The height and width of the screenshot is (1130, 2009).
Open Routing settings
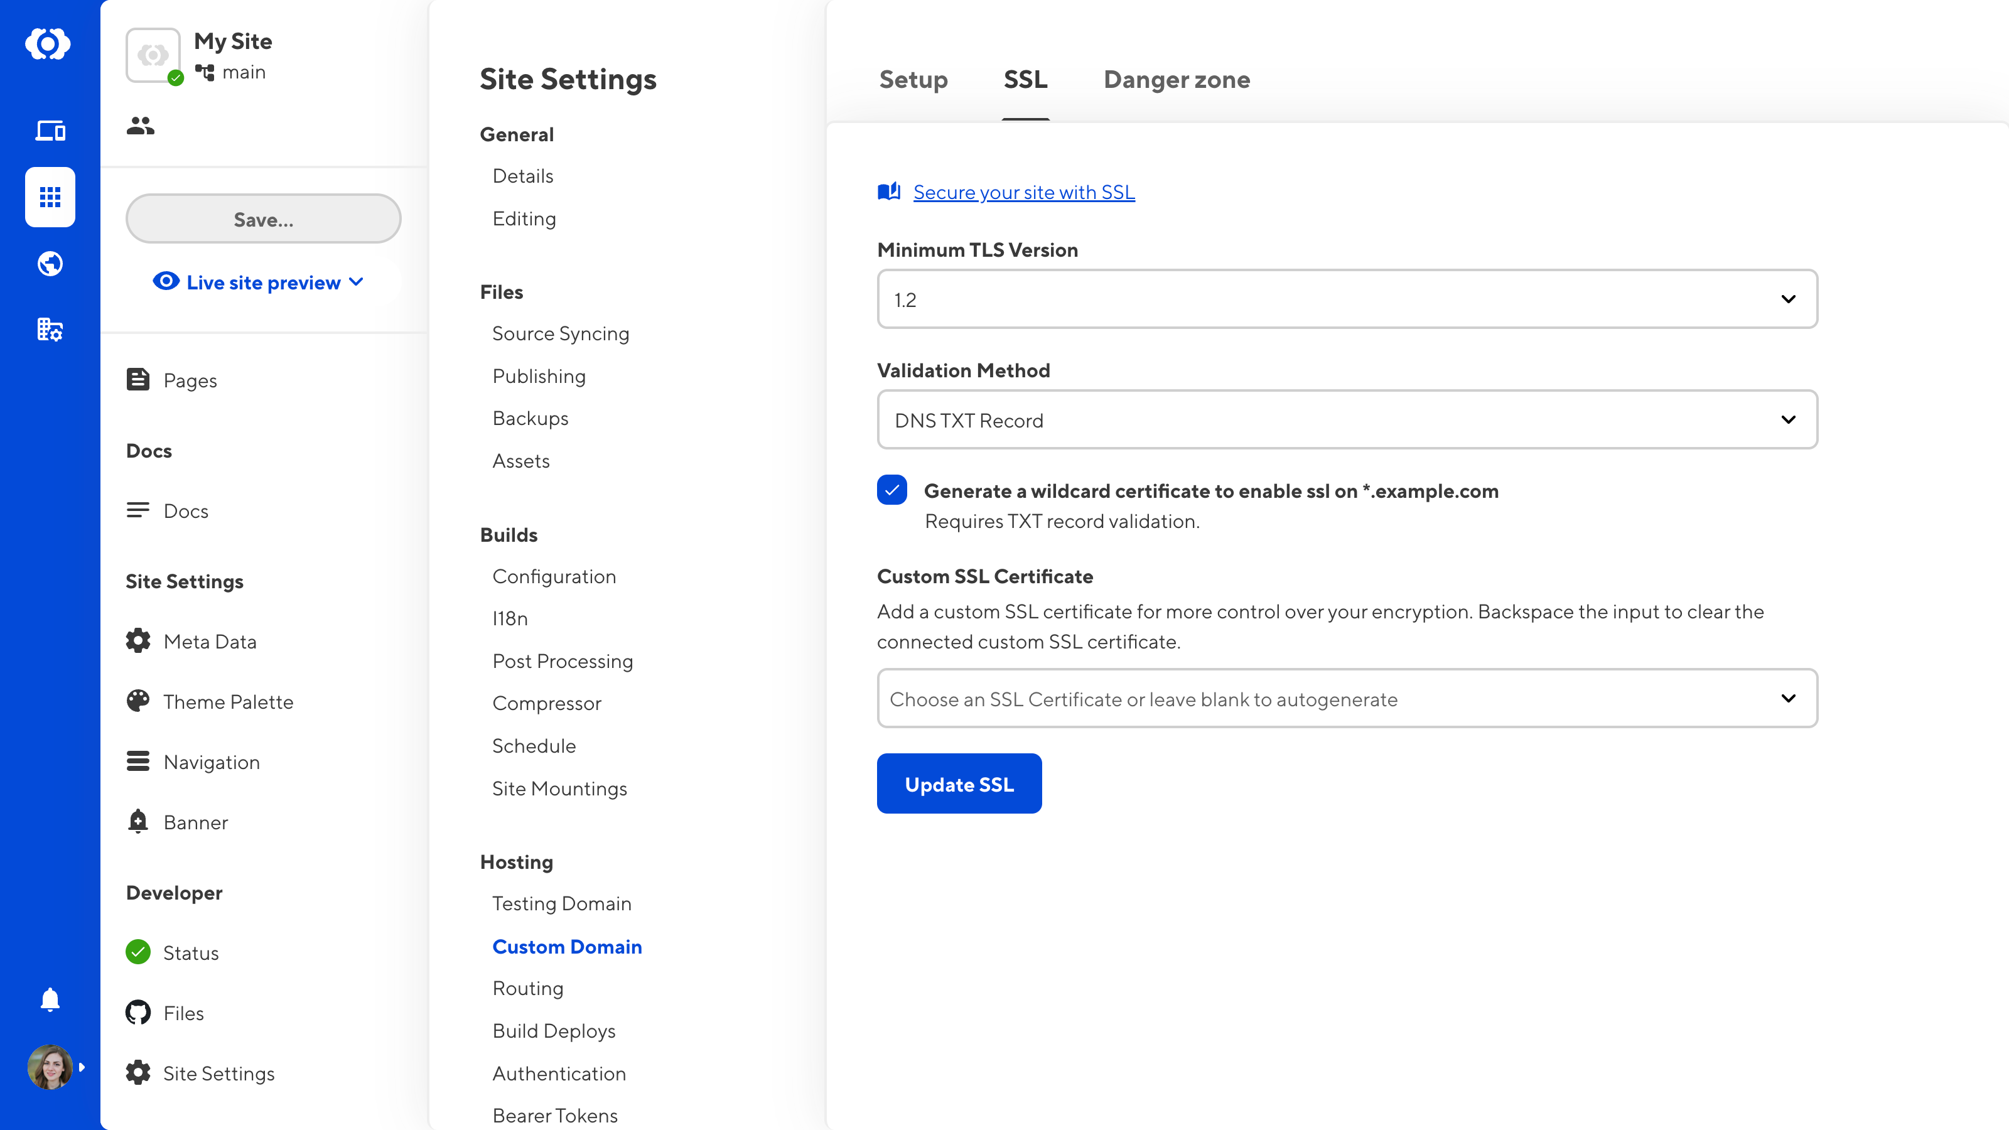(528, 989)
